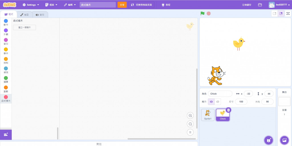The width and height of the screenshot is (292, 146).
Task: Select the 函式積木 my blocks category
Action: (x=6, y=98)
